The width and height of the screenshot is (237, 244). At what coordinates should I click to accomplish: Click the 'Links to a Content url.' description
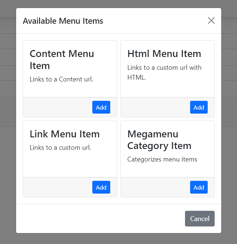[61, 79]
